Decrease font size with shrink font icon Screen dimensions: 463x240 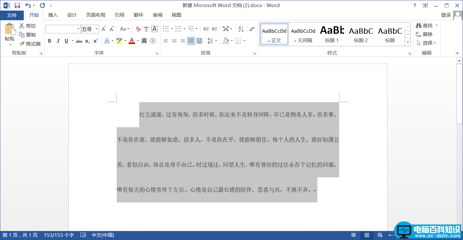pyautogui.click(x=112, y=29)
